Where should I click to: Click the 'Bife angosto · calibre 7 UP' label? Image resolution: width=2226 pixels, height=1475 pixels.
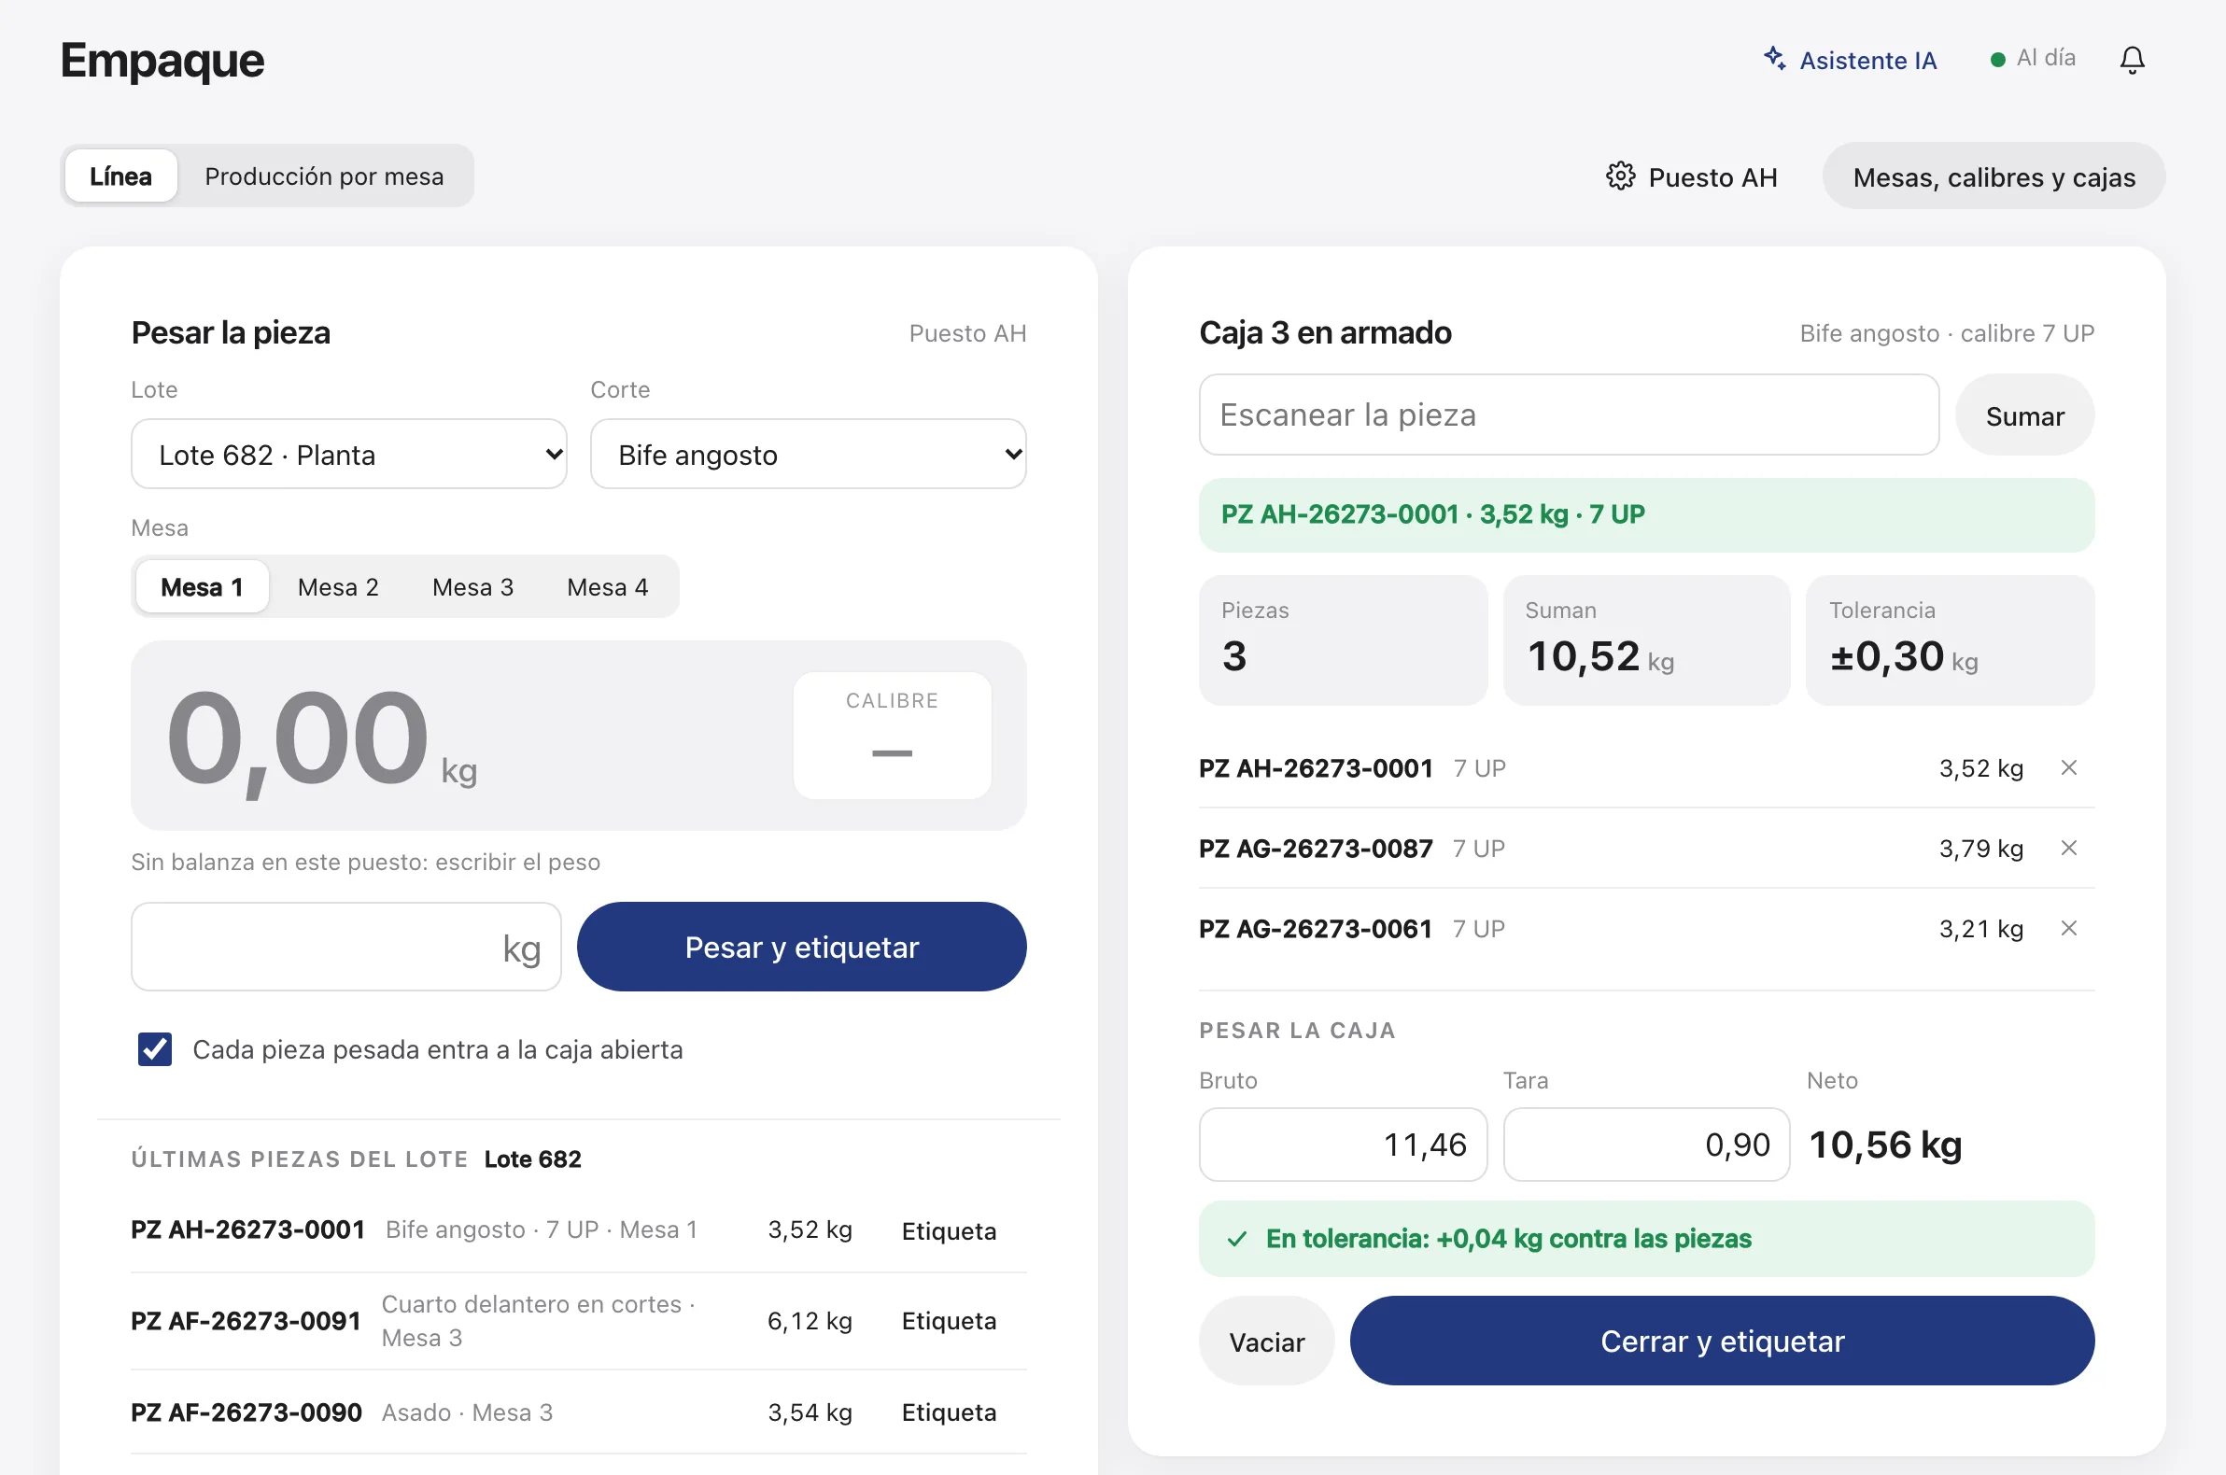[1947, 333]
